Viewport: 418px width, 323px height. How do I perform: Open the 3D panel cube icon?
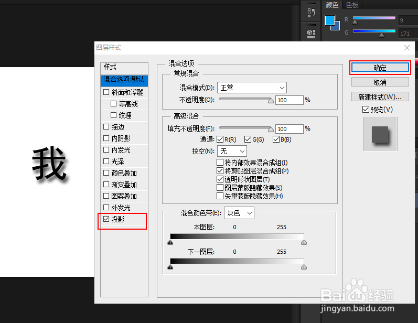point(311,33)
